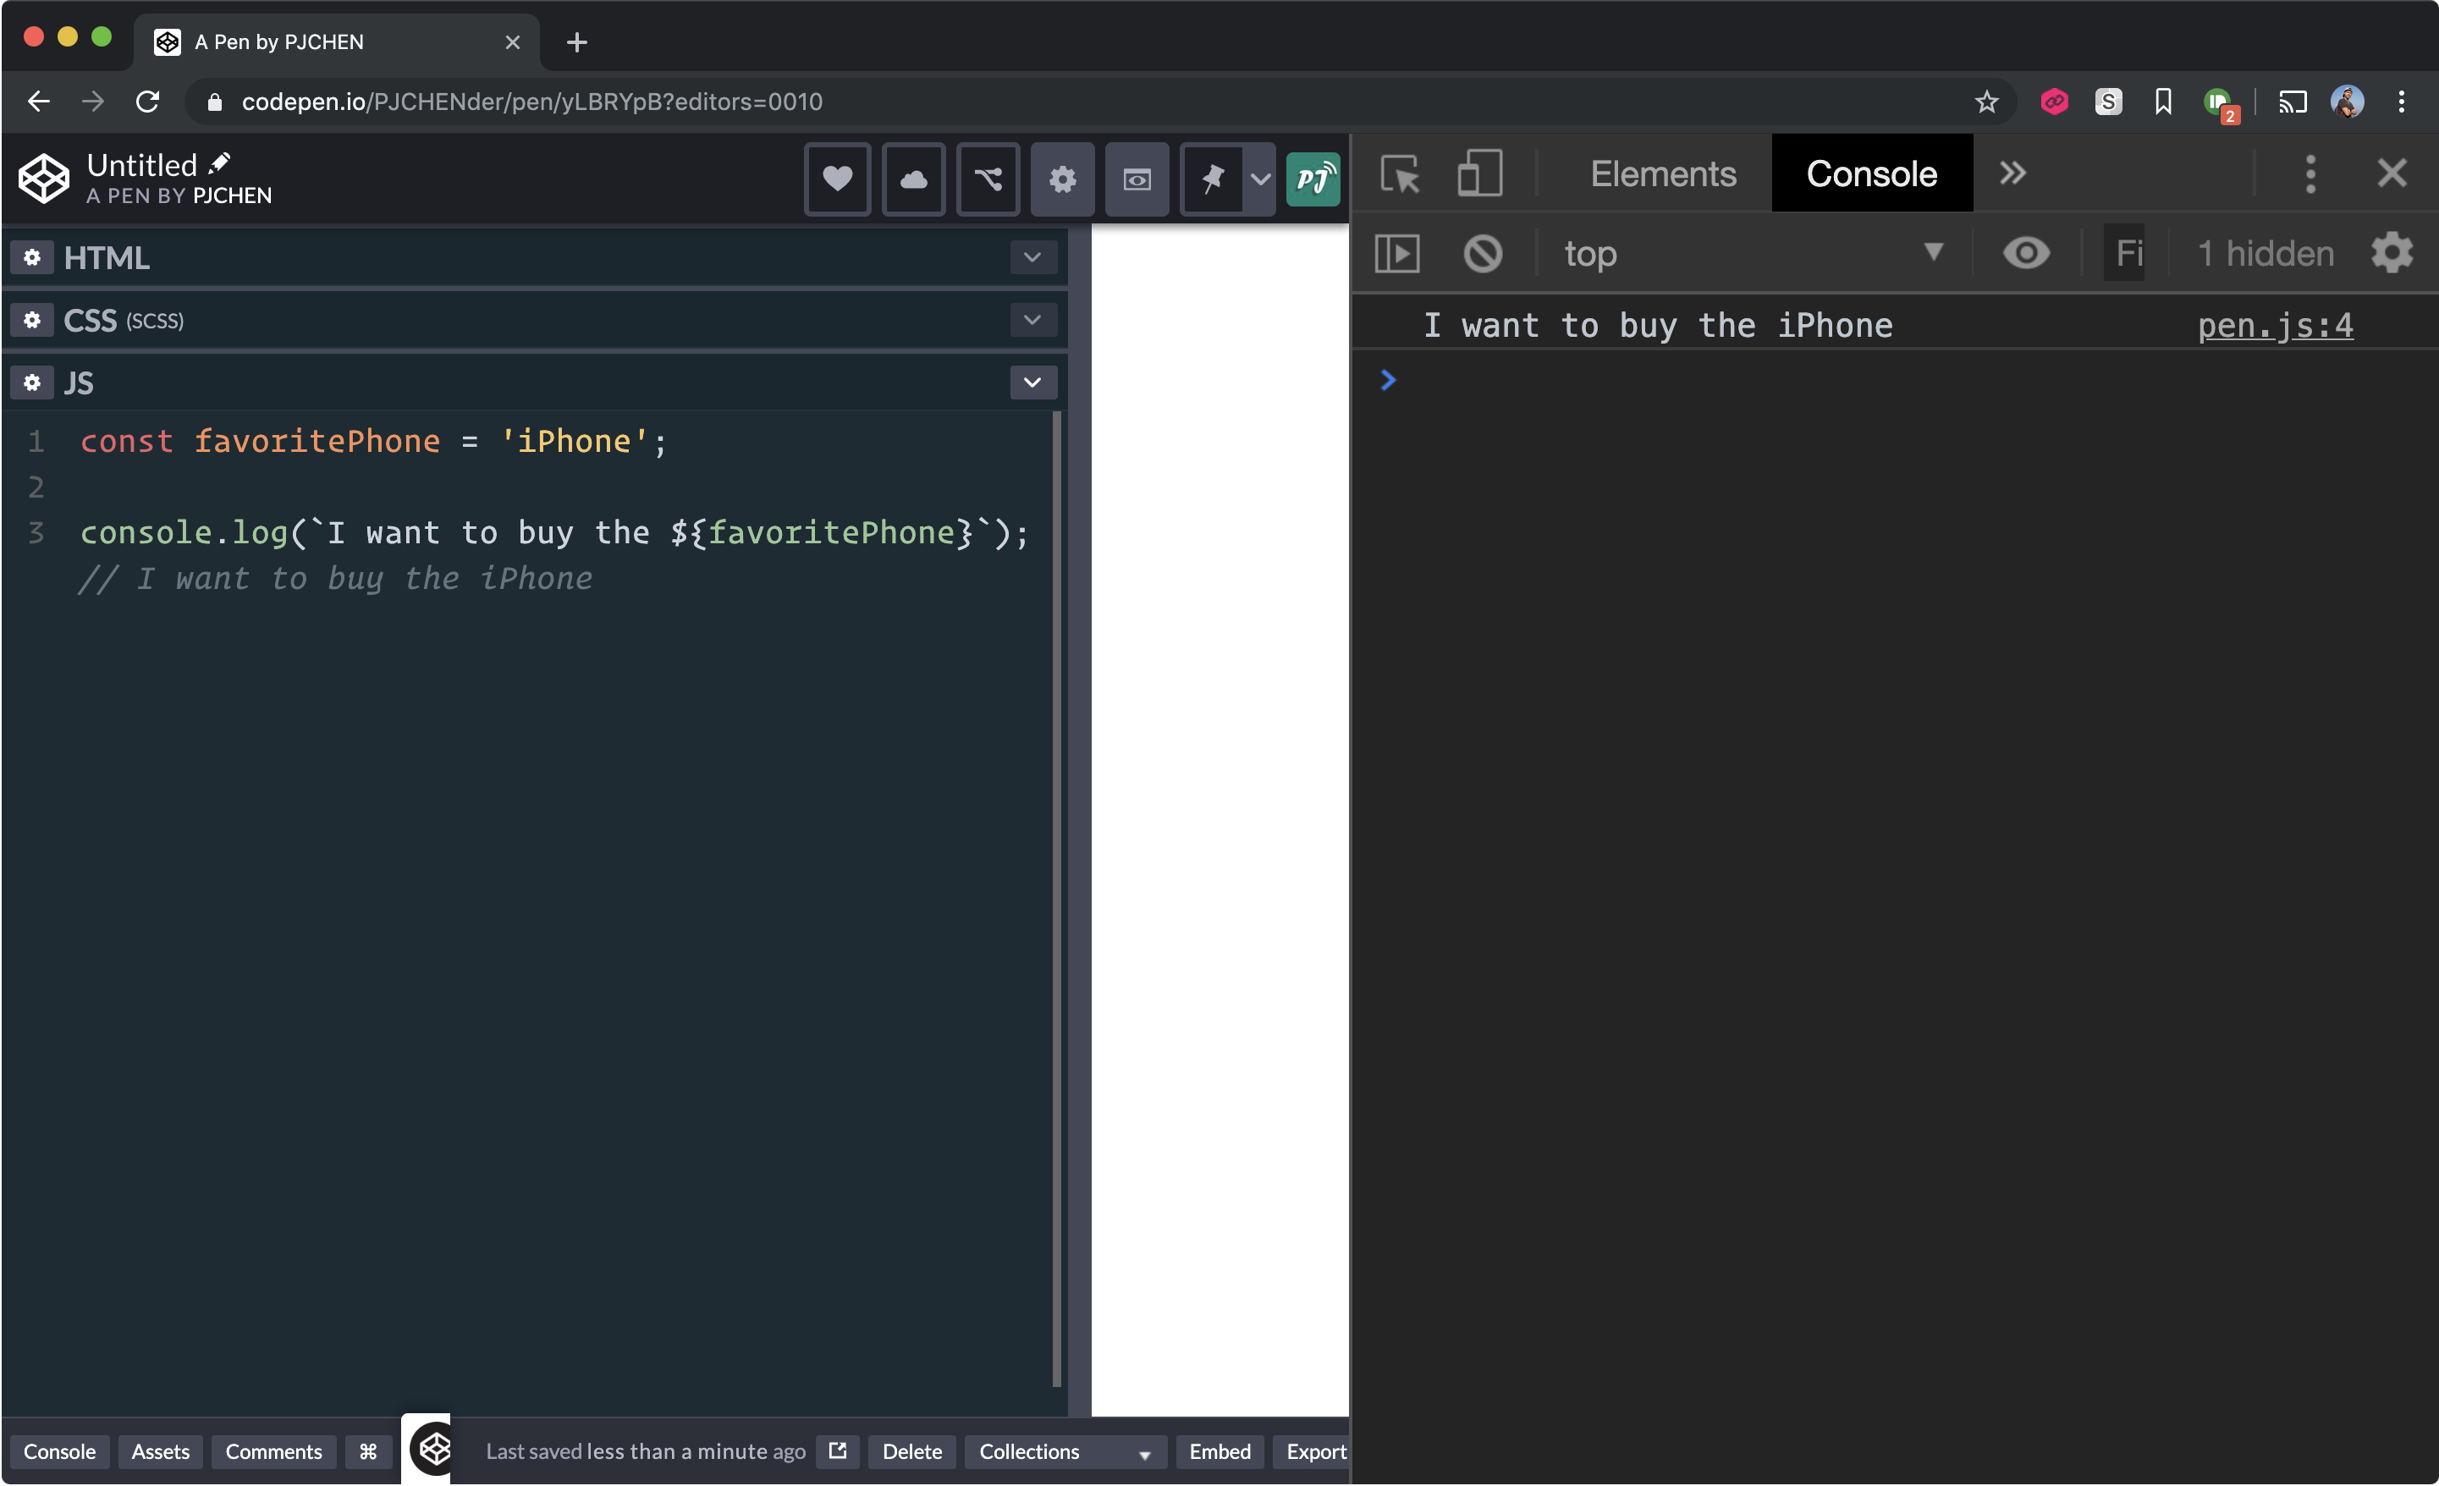Viewport: 2439px width, 1486px height.
Task: Close the A Pen by PJCHEN tab
Action: pos(512,42)
